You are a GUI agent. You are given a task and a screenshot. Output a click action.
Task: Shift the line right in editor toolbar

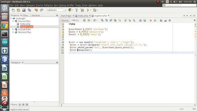click(x=145, y=20)
